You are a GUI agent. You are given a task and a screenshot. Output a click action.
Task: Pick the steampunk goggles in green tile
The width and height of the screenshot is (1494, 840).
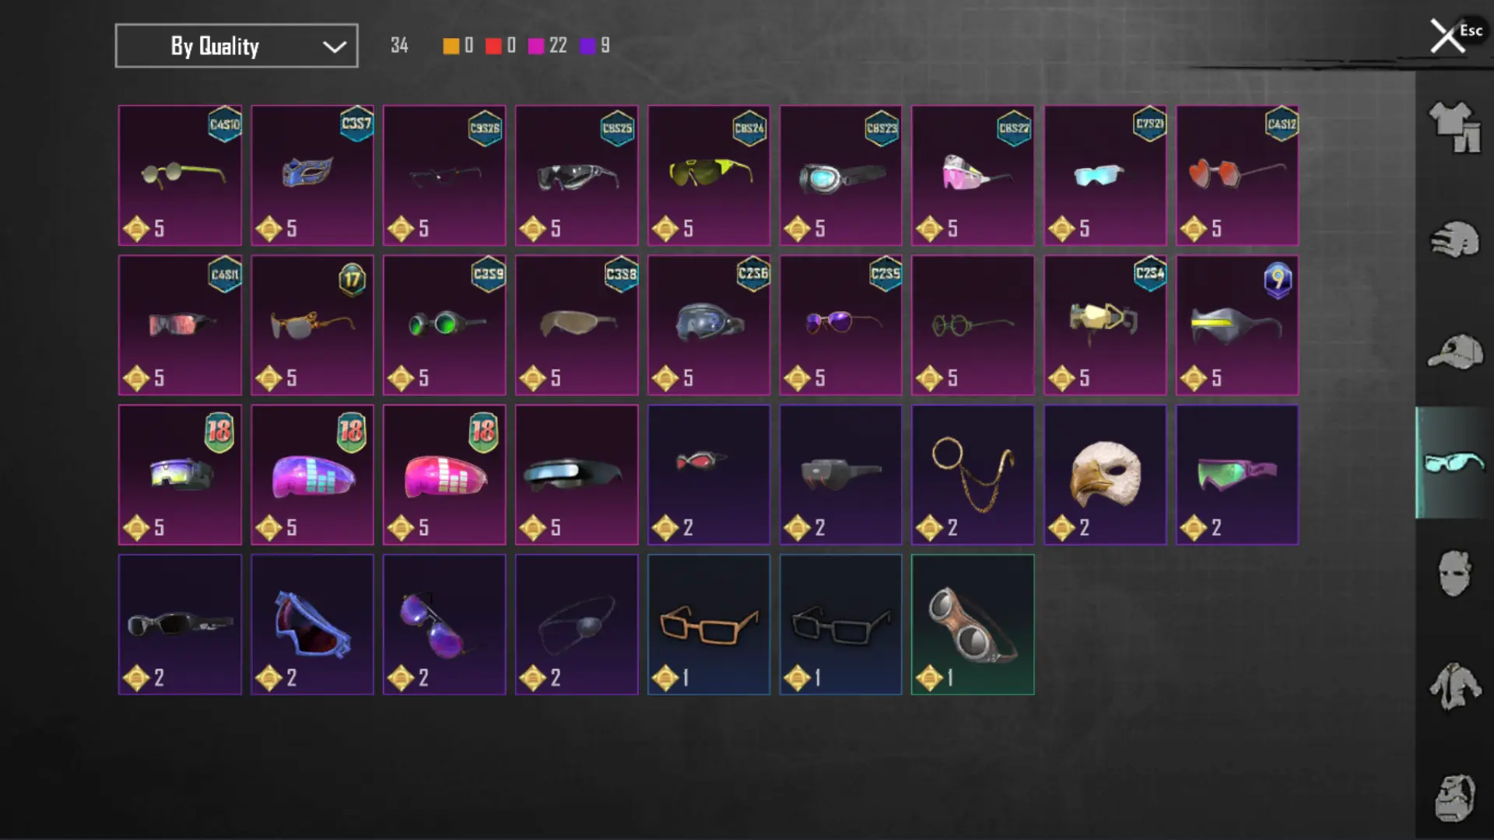pos(973,625)
